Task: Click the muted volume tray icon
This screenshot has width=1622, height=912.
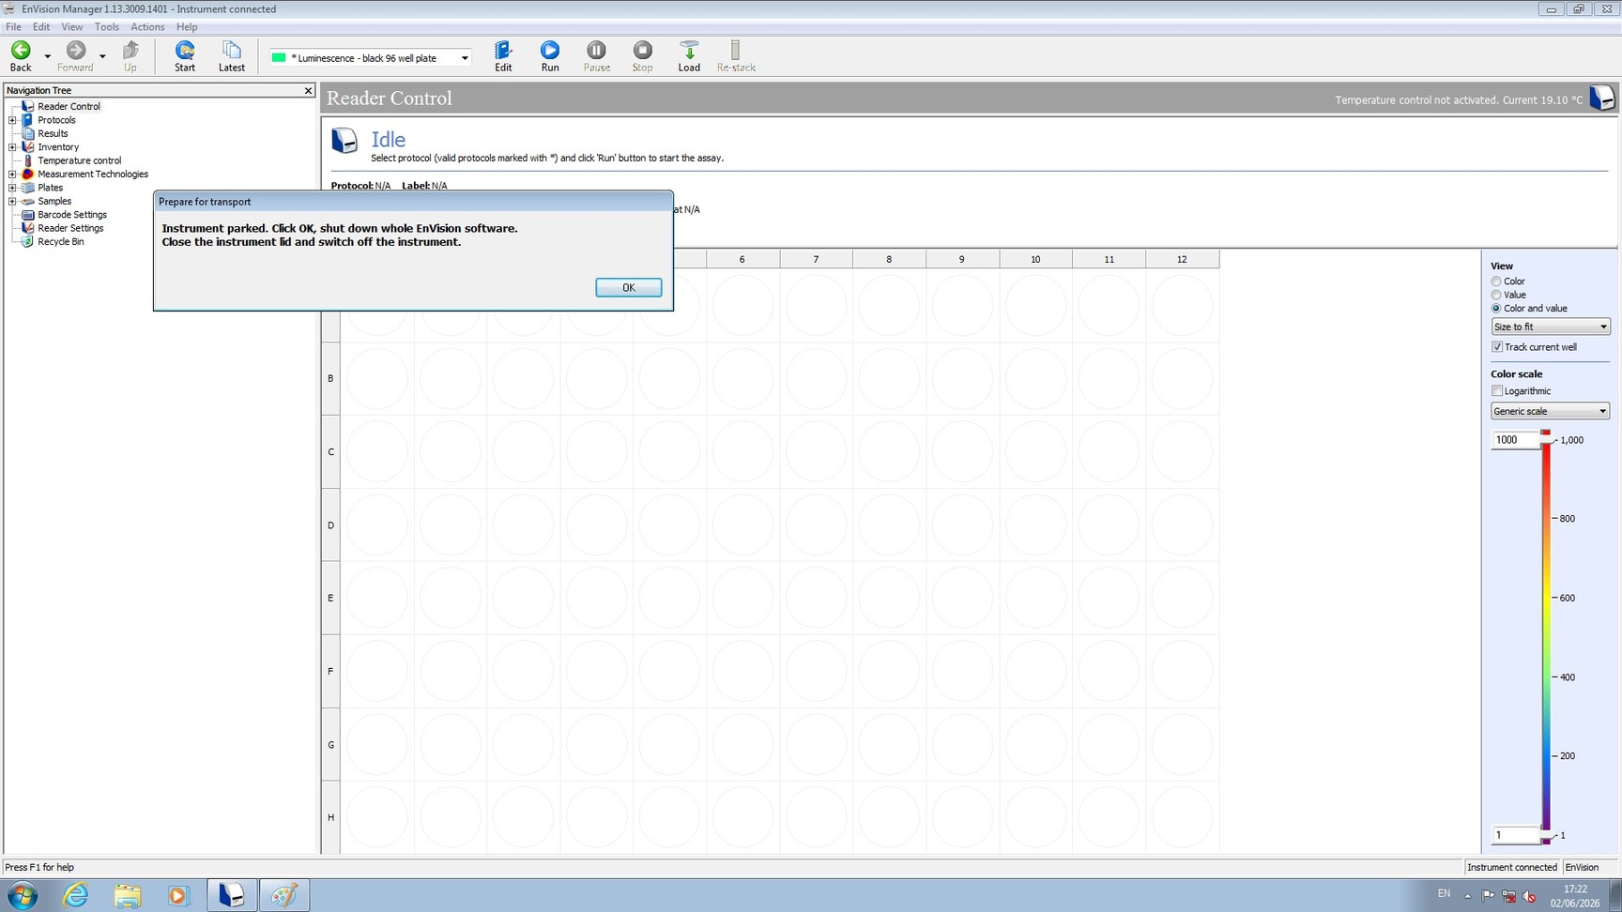Action: pyautogui.click(x=1530, y=896)
